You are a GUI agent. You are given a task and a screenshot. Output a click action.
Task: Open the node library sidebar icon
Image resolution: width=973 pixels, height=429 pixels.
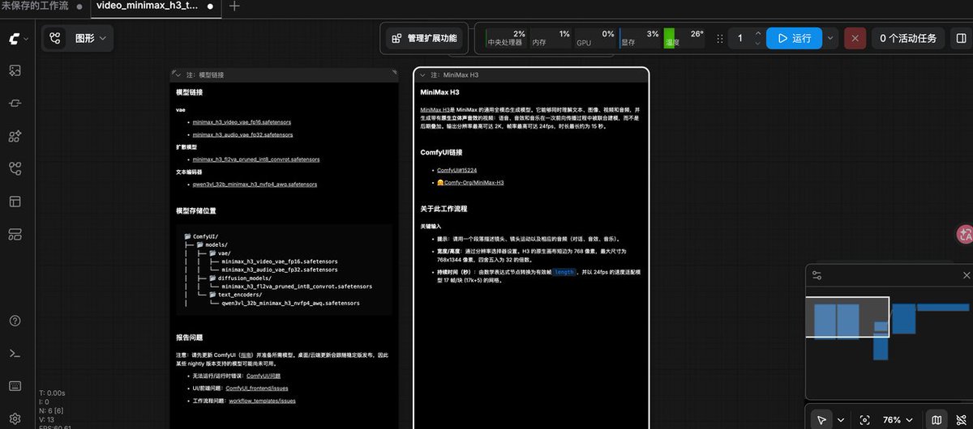pos(15,104)
